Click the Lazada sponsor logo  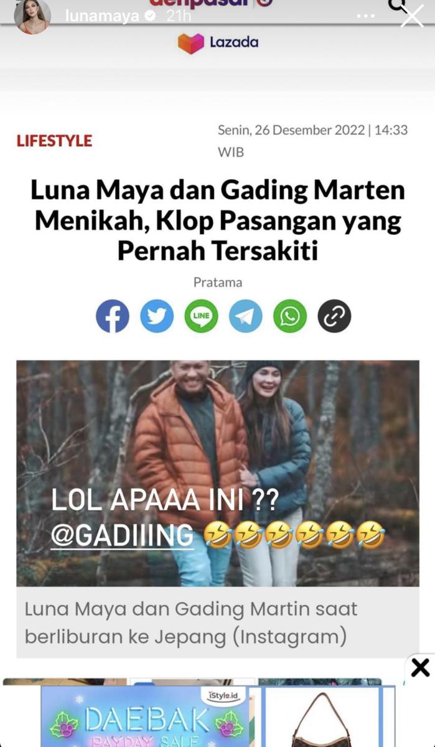(x=218, y=43)
